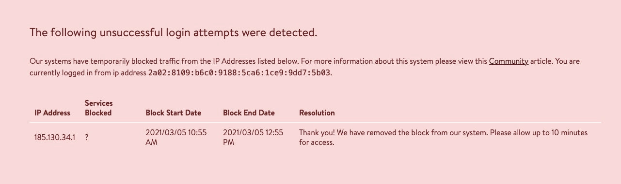Select the blocked IP 185.130.34.1

(55, 138)
